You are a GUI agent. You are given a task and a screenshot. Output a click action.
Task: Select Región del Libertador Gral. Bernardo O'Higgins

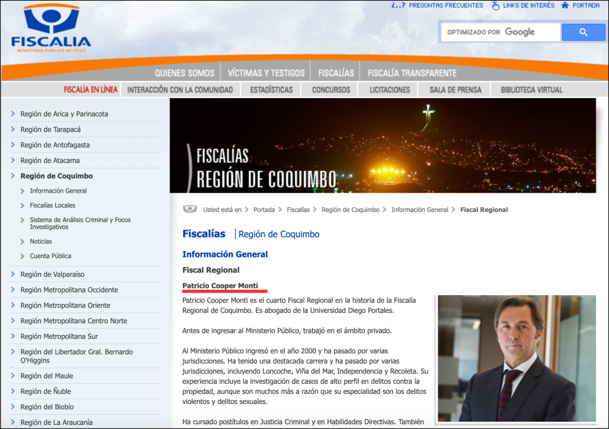[77, 356]
